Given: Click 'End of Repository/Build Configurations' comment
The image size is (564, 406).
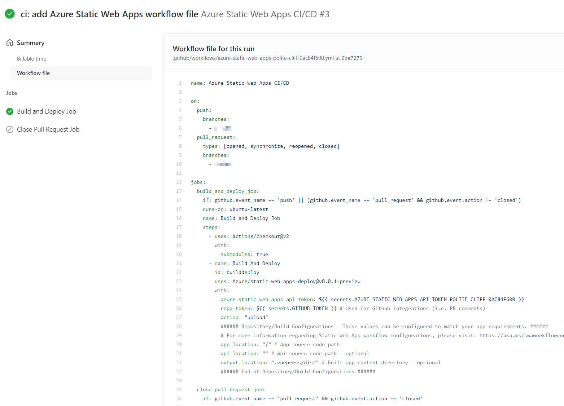Looking at the screenshot, I should point(298,371).
